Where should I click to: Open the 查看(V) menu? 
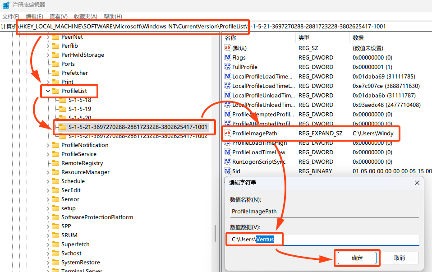[58, 16]
